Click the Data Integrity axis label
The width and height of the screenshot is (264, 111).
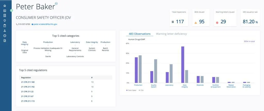pyautogui.click(x=185, y=86)
